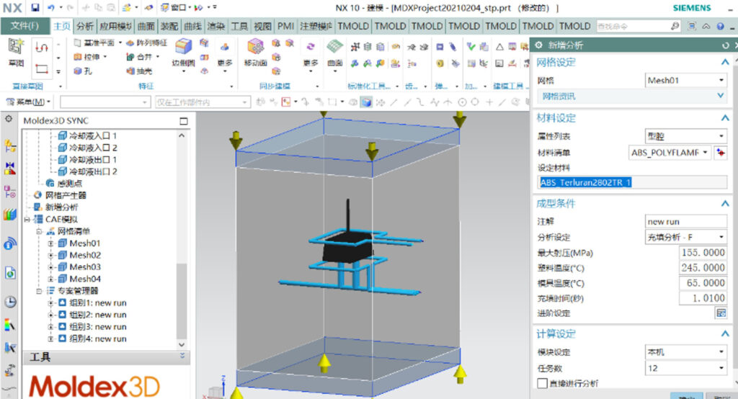Maximize the Moldex3D SYNC panel
Image resolution: width=738 pixels, height=399 pixels.
pyautogui.click(x=184, y=121)
